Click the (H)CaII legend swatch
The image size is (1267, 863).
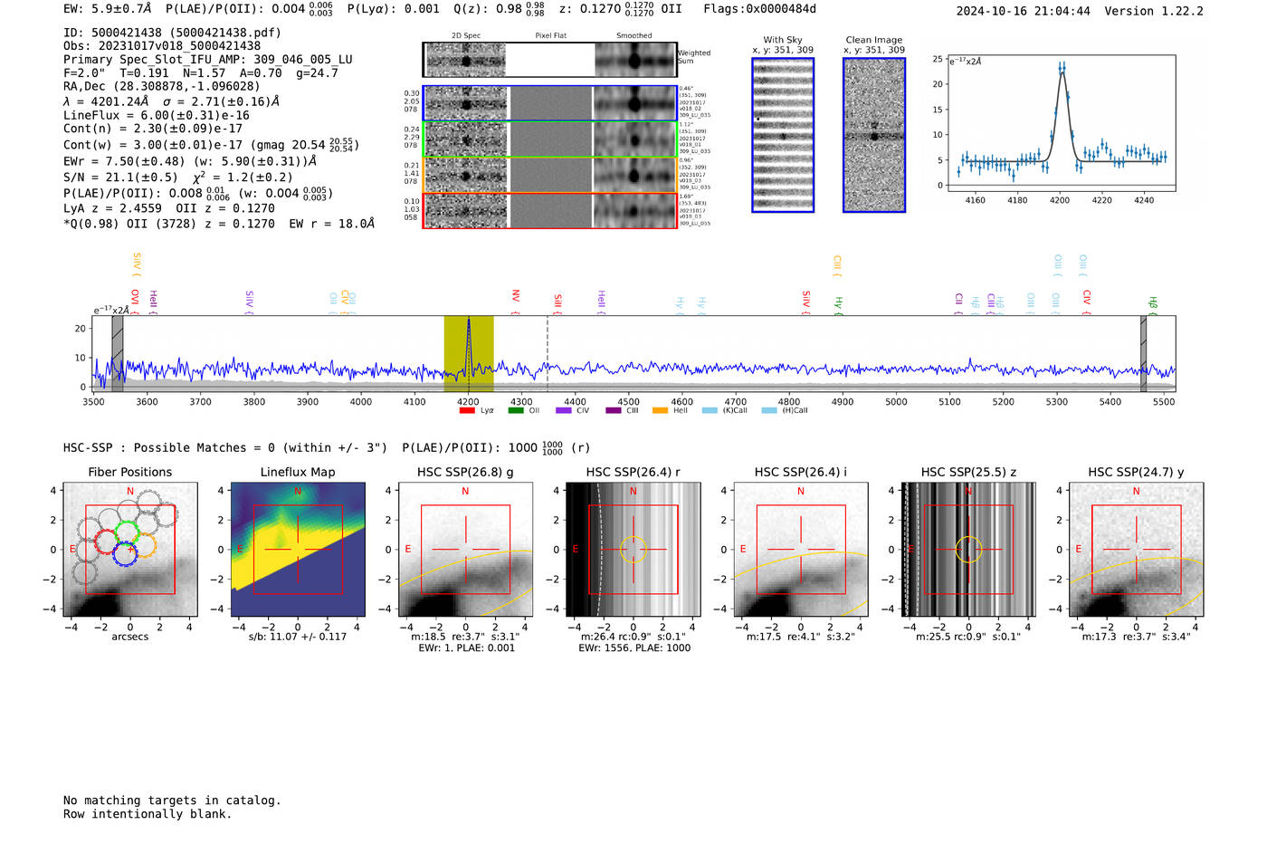click(x=769, y=411)
